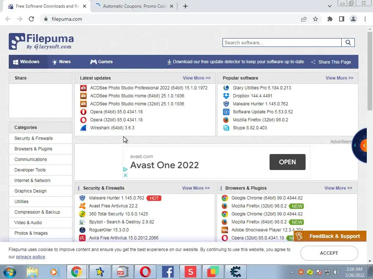Reload the page with refresh icon
The image size is (373, 279).
[x=31, y=19]
